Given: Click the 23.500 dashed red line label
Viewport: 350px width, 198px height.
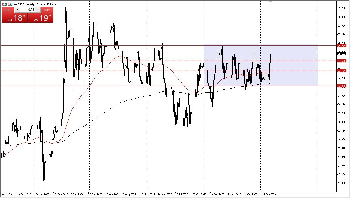Looking at the screenshot, I should coord(342,71).
